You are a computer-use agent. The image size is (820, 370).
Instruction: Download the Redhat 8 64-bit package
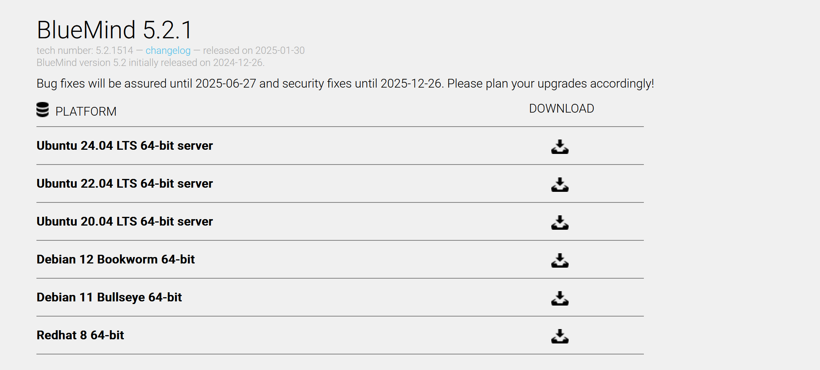pyautogui.click(x=560, y=336)
